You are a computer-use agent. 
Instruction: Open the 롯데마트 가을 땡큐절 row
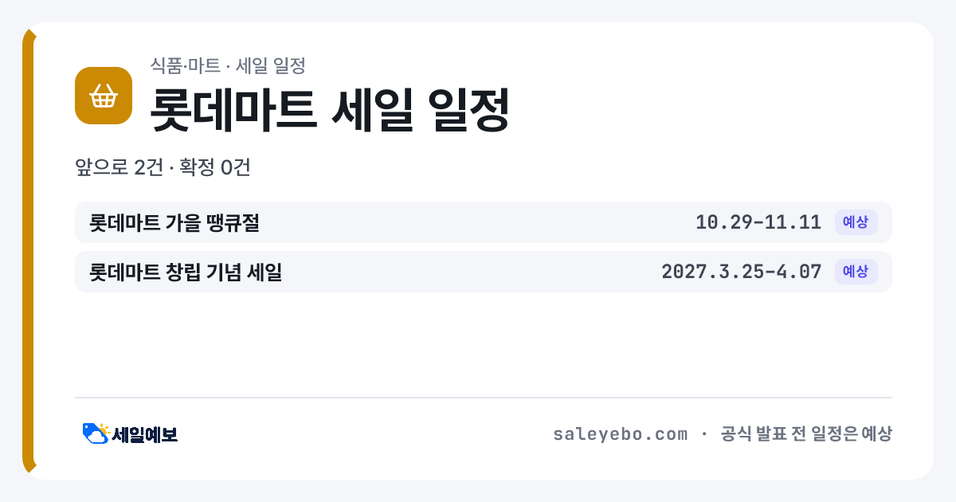[483, 222]
